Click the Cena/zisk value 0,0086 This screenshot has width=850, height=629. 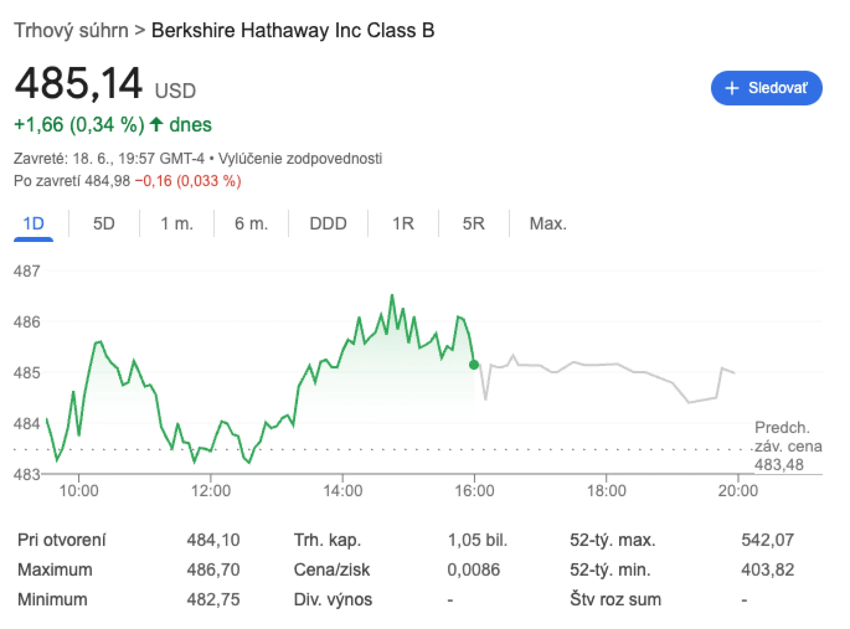[474, 570]
